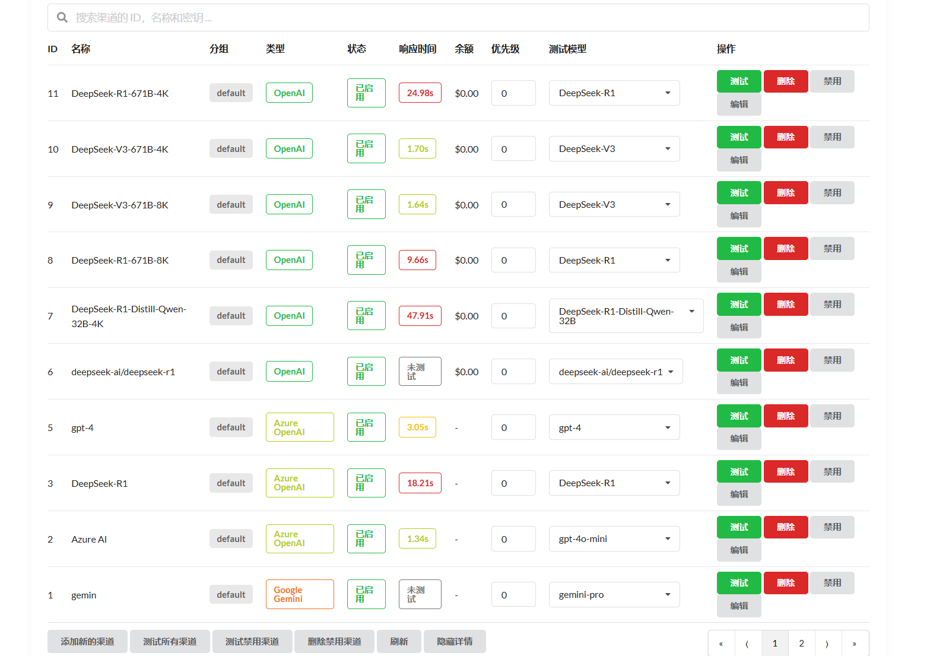Click default group tag for DeepSeek-R1-Distill-Qwen row
The image size is (946, 656).
click(231, 316)
